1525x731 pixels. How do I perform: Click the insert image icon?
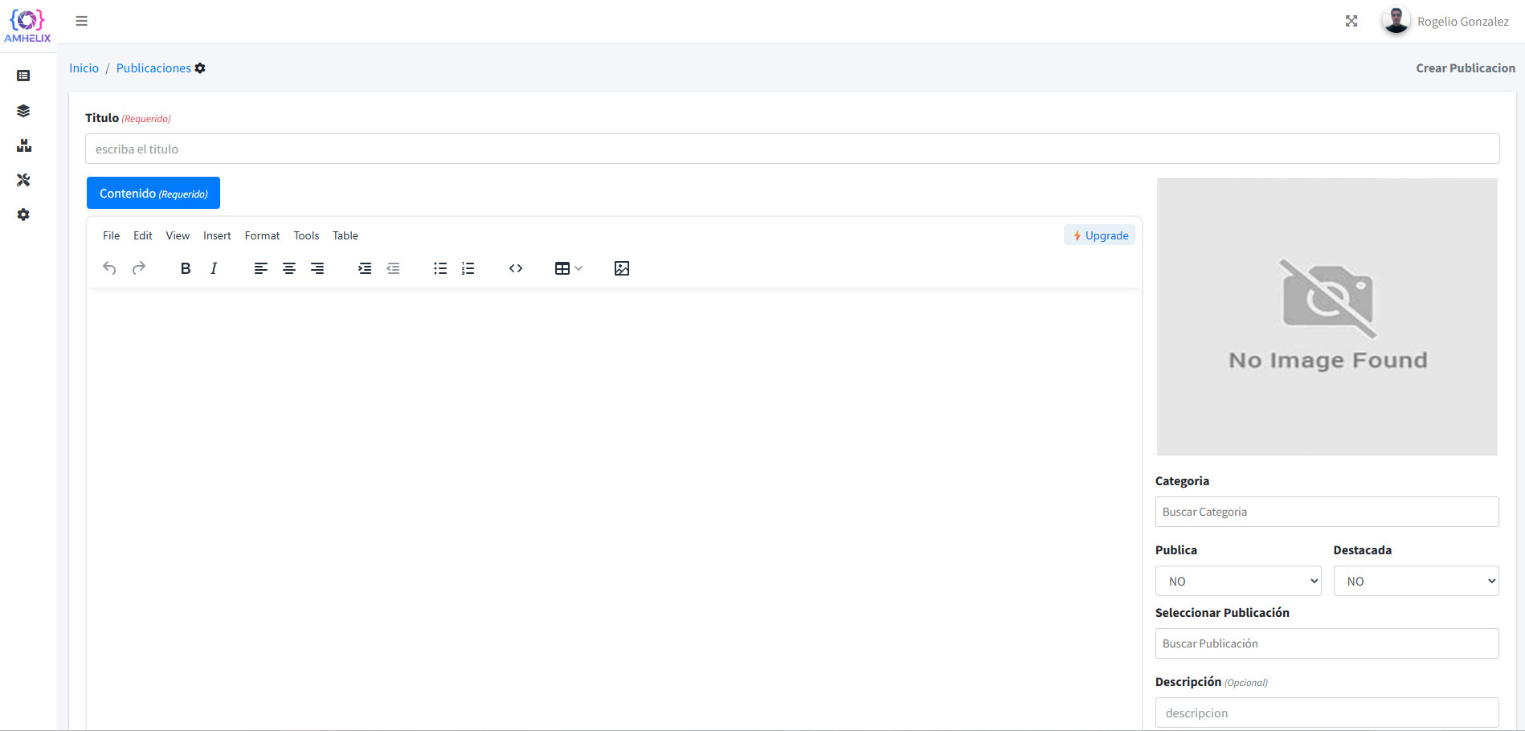pos(622,268)
